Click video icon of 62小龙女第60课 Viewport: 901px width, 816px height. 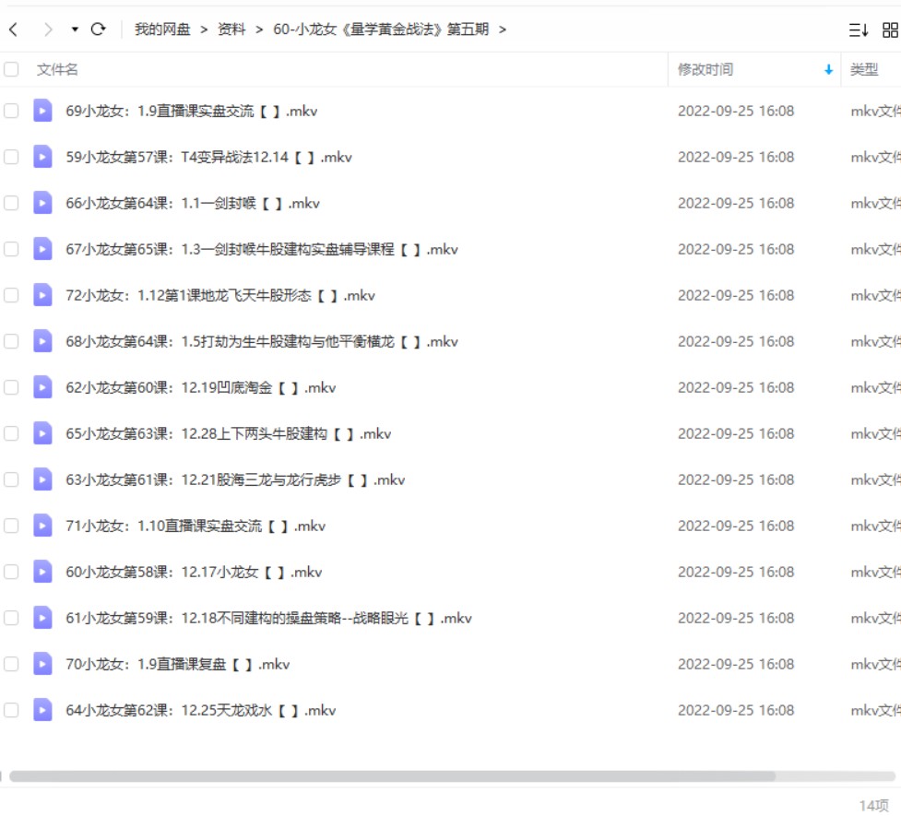[x=42, y=386]
